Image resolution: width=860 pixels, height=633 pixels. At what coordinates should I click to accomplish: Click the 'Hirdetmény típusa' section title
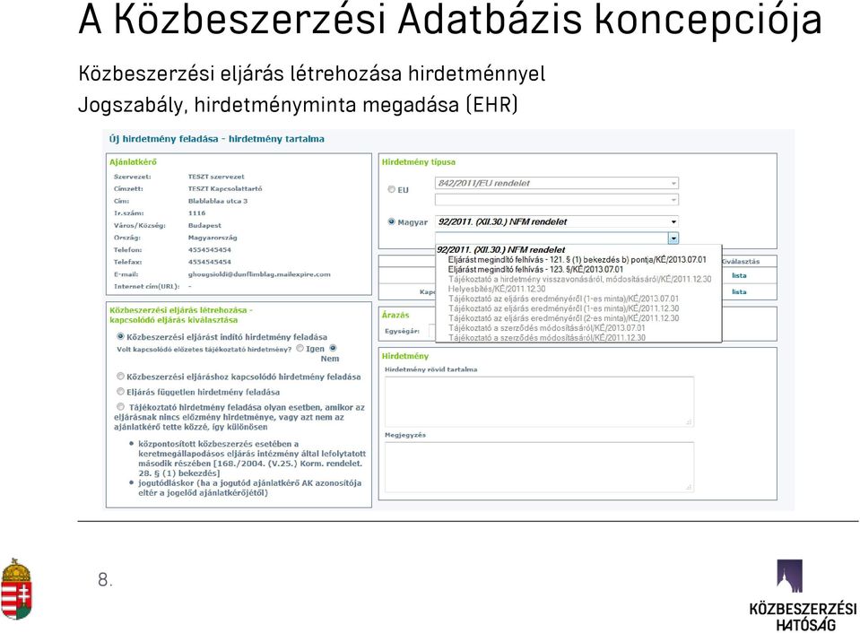tap(419, 161)
